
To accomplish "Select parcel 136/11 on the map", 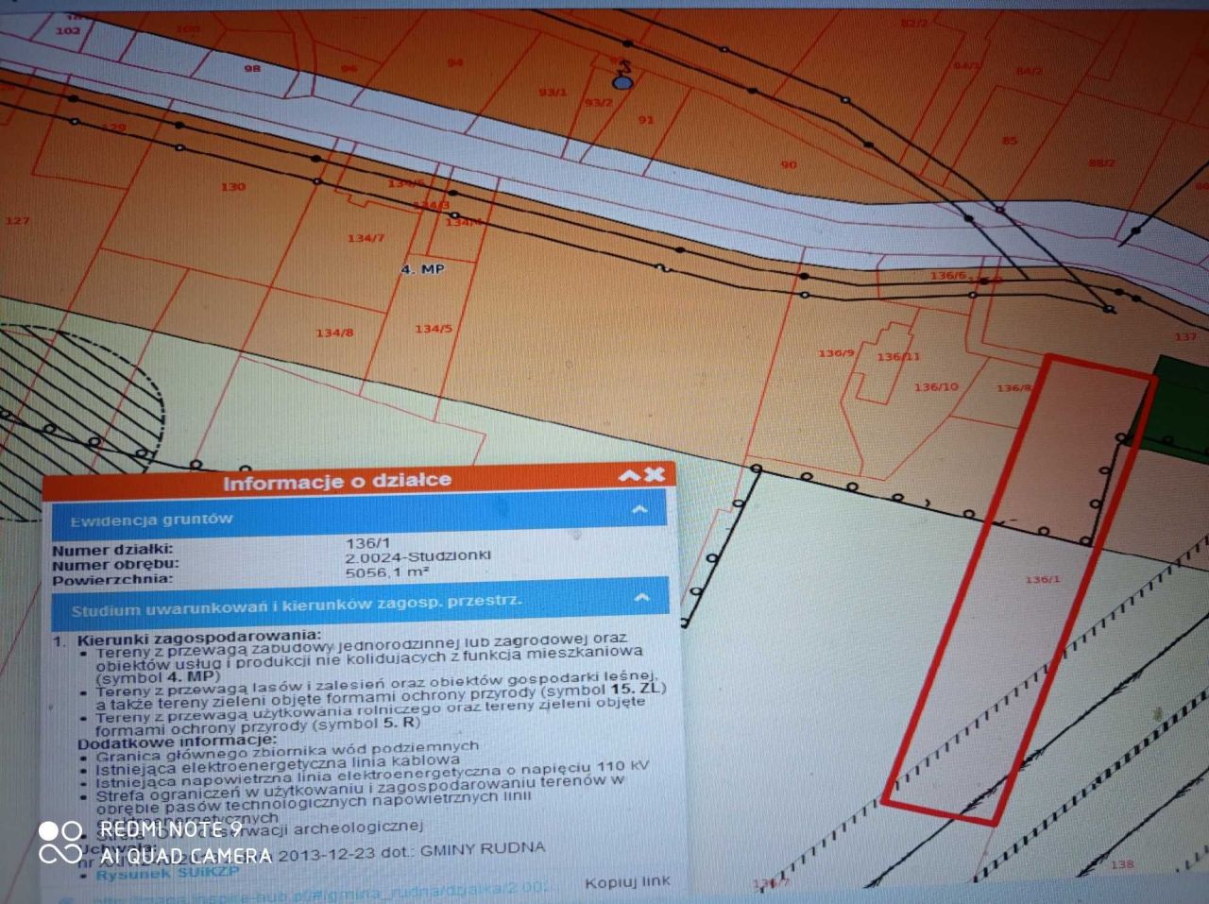I will click(x=898, y=357).
